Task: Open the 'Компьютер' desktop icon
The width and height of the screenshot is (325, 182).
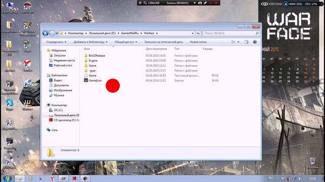Action: tap(10, 8)
